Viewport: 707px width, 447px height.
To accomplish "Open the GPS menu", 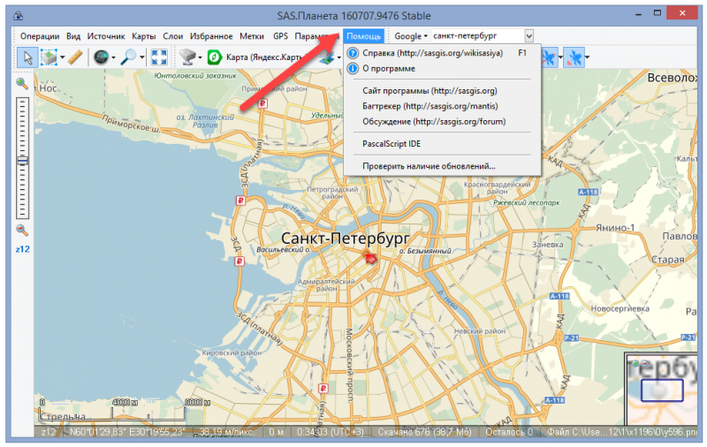I will (280, 36).
